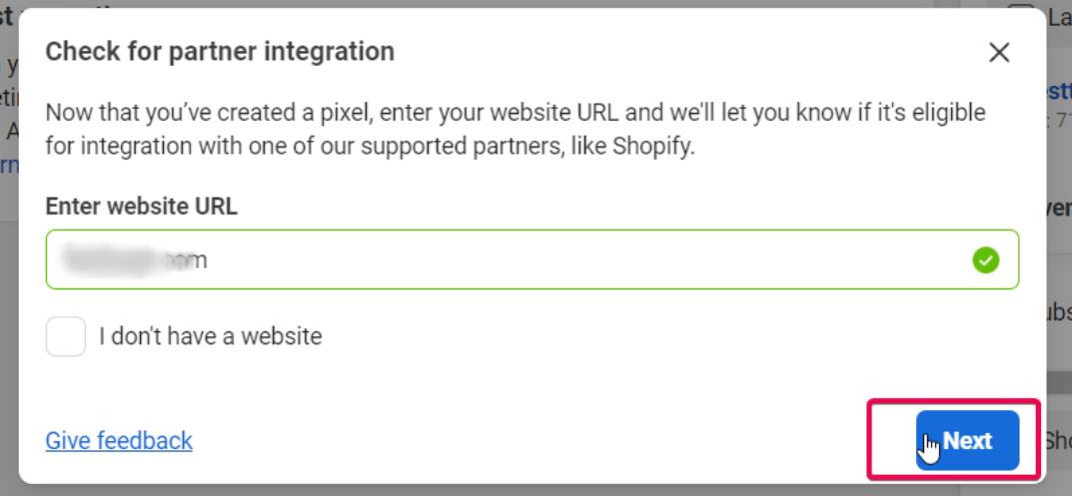
Task: Close the partner integration dialog
Action: coord(999,53)
